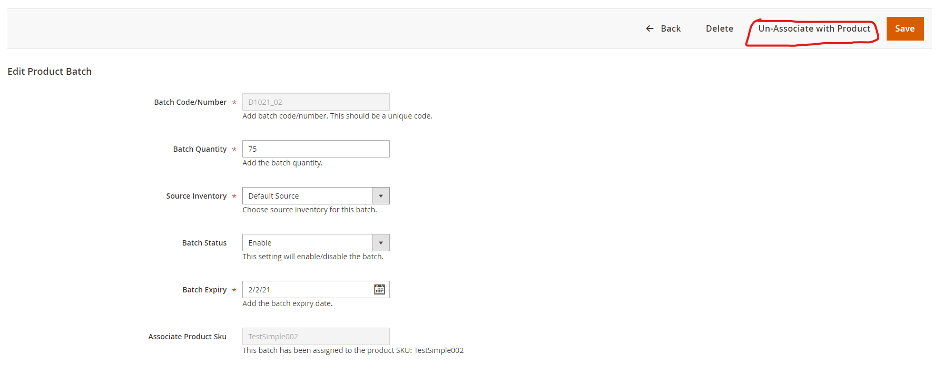Click the Associate Product Sku label
Viewport: 943px width, 383px height.
(x=187, y=337)
